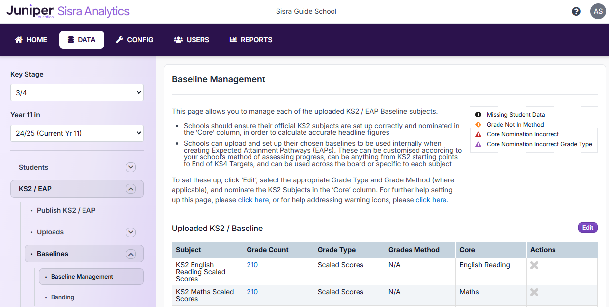The image size is (609, 307).
Task: Open the Key Stage dropdown
Action: [77, 92]
